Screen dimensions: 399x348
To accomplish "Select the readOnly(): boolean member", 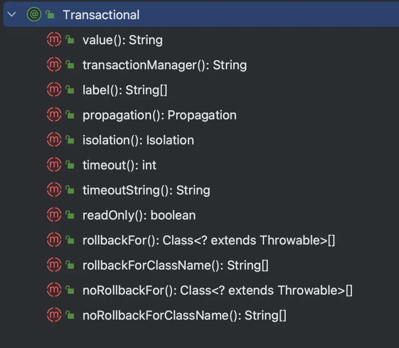I will pyautogui.click(x=139, y=215).
